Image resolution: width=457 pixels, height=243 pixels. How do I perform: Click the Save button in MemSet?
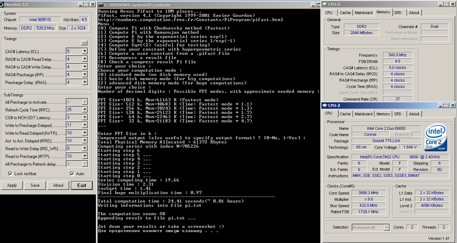[x=35, y=185]
